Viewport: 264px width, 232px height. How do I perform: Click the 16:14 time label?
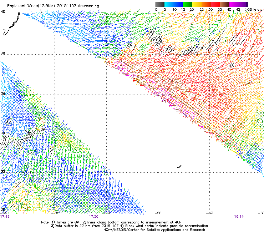coord(239,217)
